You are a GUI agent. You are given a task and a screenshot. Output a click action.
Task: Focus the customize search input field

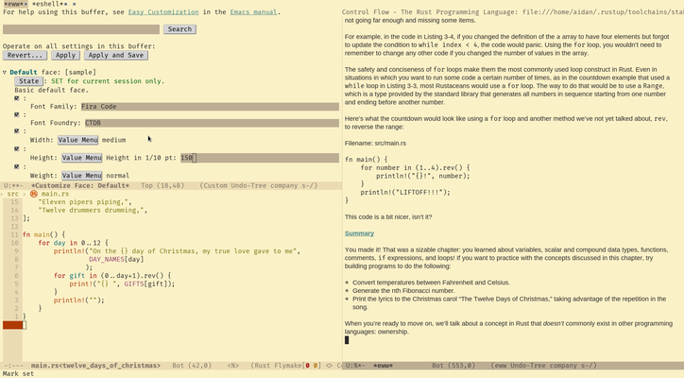click(81, 28)
